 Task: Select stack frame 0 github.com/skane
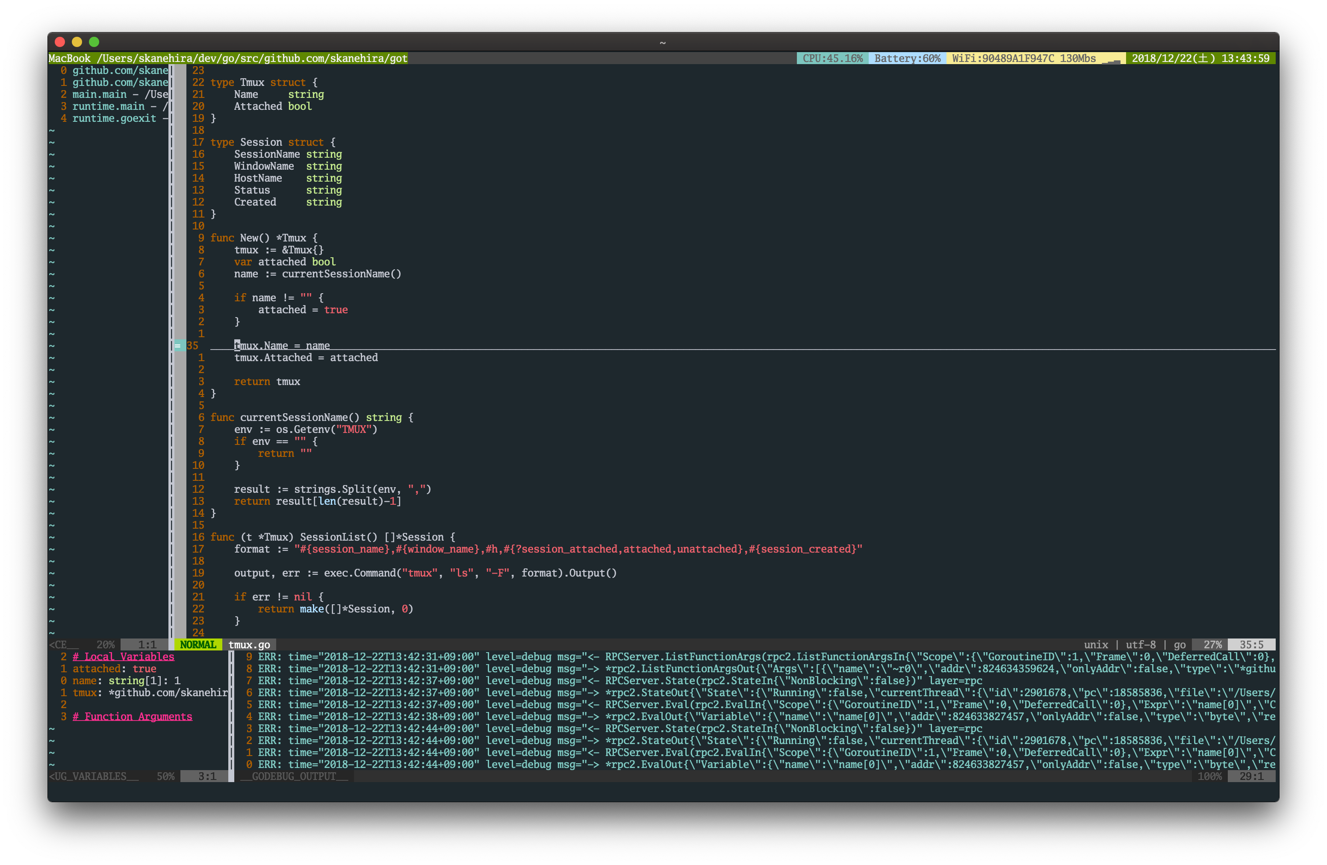(x=114, y=70)
